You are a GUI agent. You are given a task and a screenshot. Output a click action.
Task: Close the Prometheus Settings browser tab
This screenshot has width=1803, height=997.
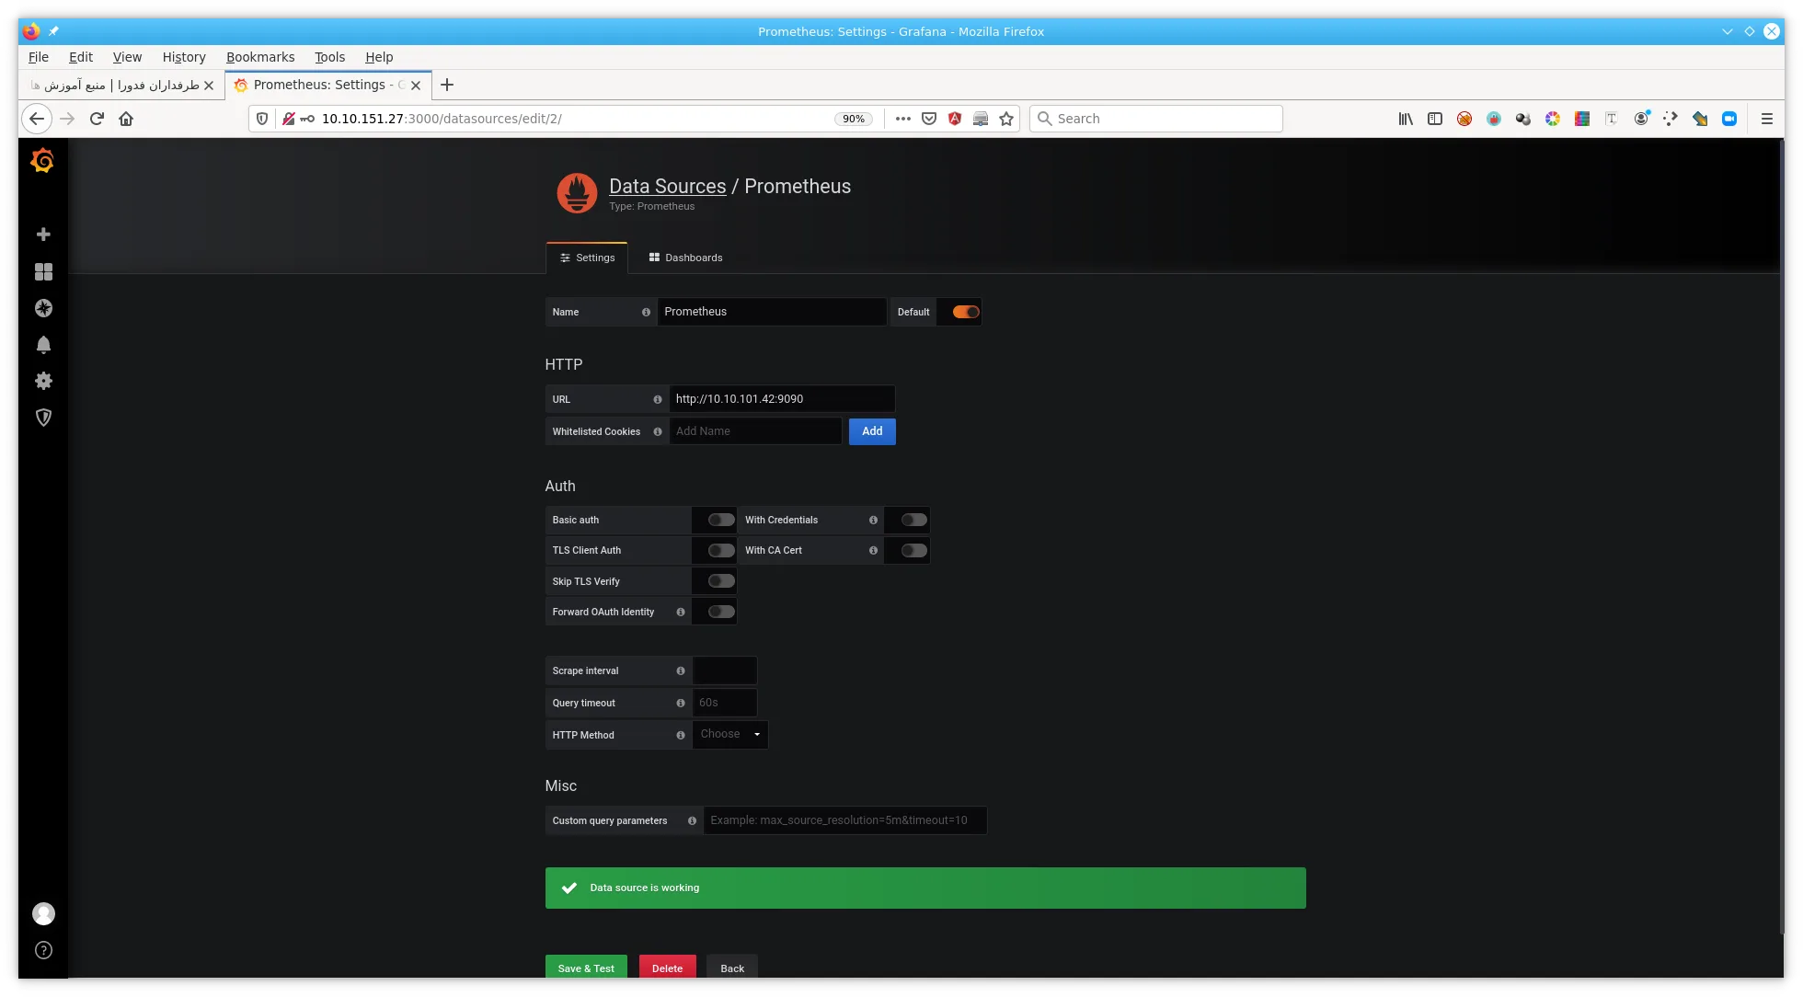(x=416, y=85)
